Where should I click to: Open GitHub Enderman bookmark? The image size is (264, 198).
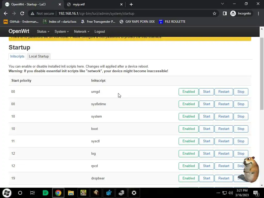pyautogui.click(x=21, y=22)
